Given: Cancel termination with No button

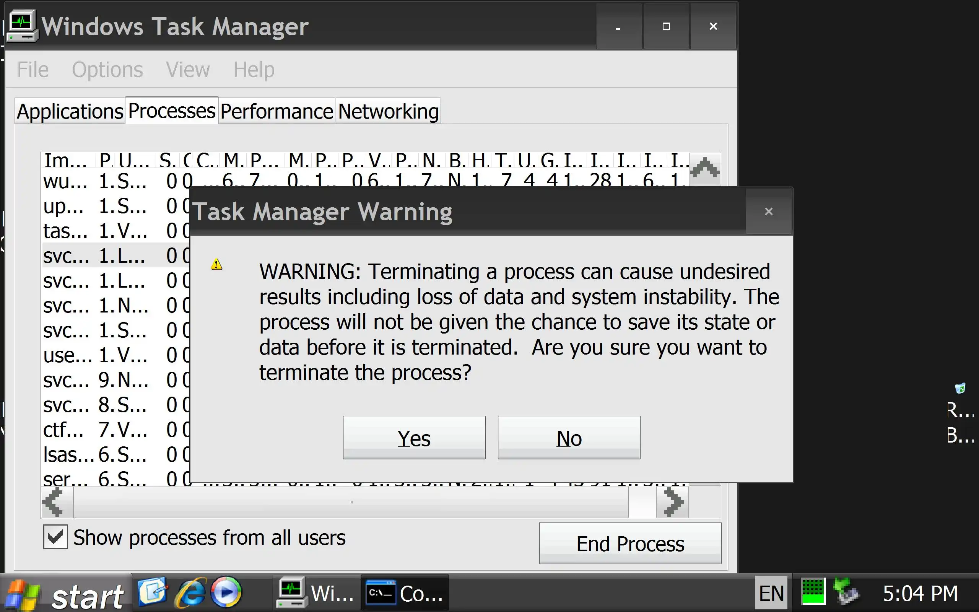Looking at the screenshot, I should click(x=569, y=438).
